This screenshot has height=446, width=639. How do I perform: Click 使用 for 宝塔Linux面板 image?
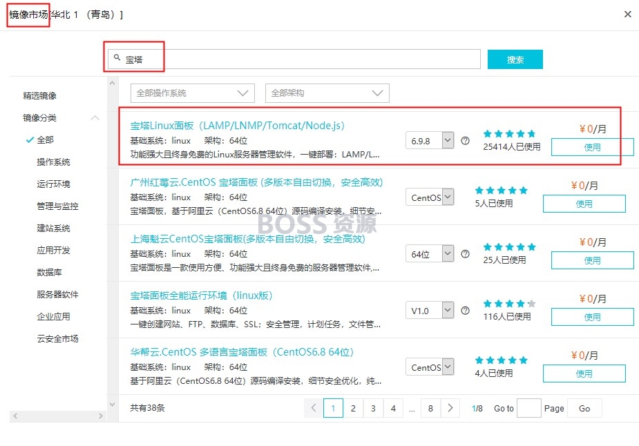[592, 147]
